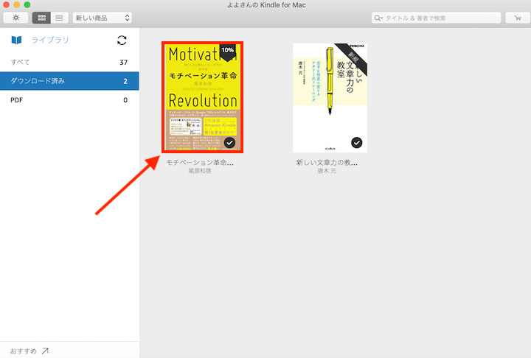Image resolution: width=531 pixels, height=358 pixels.
Task: Click the brightness settings sun icon
Action: [15, 18]
